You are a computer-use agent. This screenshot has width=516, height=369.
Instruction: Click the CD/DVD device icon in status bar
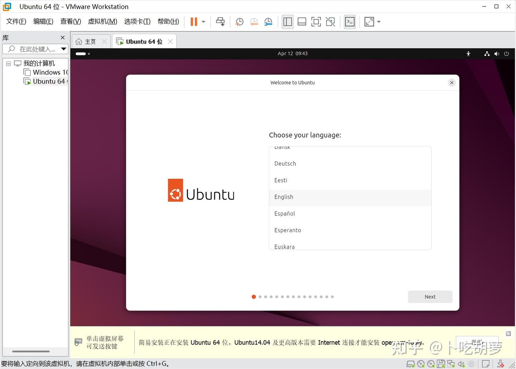(420, 364)
